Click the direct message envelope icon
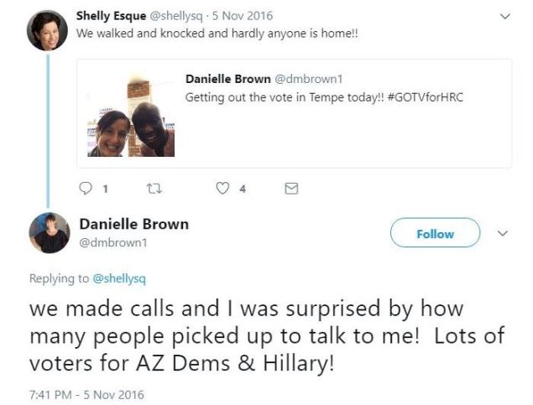 (x=291, y=189)
